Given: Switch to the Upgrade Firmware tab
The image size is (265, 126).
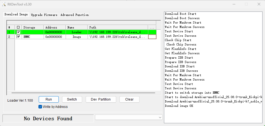Looking at the screenshot, I should click(x=44, y=15).
